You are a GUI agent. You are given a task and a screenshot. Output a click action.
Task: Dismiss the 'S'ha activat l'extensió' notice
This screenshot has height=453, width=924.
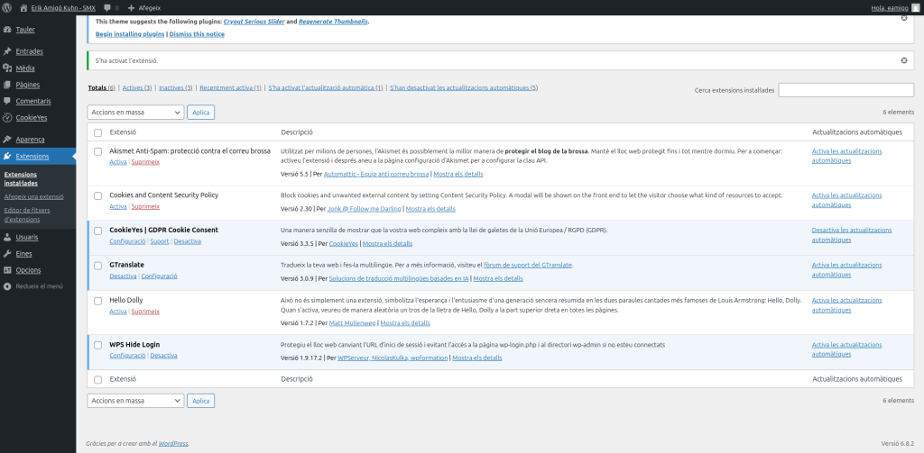[904, 60]
